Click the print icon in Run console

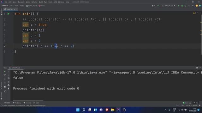pos(9,85)
